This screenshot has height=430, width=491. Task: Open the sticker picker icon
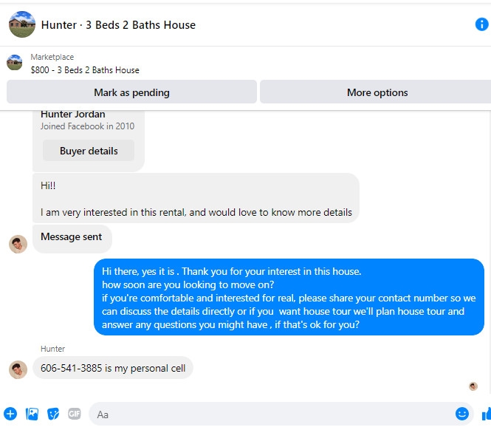[53, 414]
